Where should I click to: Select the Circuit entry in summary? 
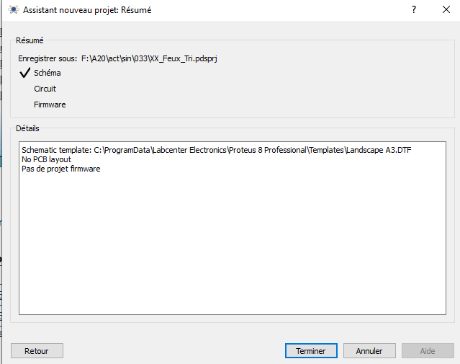[x=45, y=89]
